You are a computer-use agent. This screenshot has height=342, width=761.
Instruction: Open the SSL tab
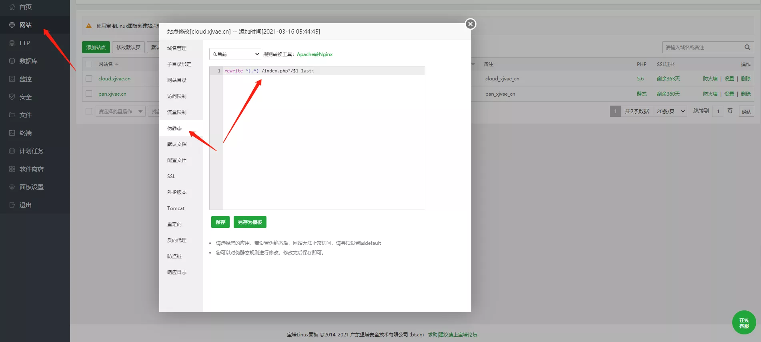click(x=171, y=176)
